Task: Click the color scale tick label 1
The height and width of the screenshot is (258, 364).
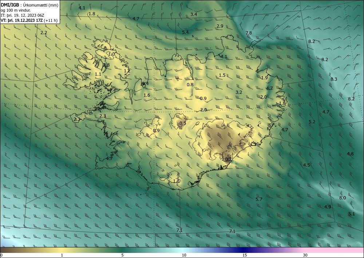Action: click(62, 255)
